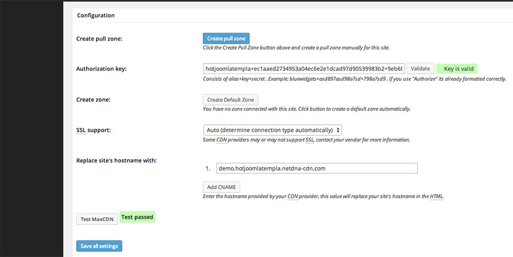
Task: Click the 'You have no zone connected' notice
Action: pyautogui.click(x=307, y=109)
